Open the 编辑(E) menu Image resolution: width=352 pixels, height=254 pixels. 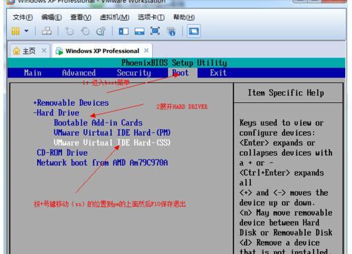(x=52, y=17)
